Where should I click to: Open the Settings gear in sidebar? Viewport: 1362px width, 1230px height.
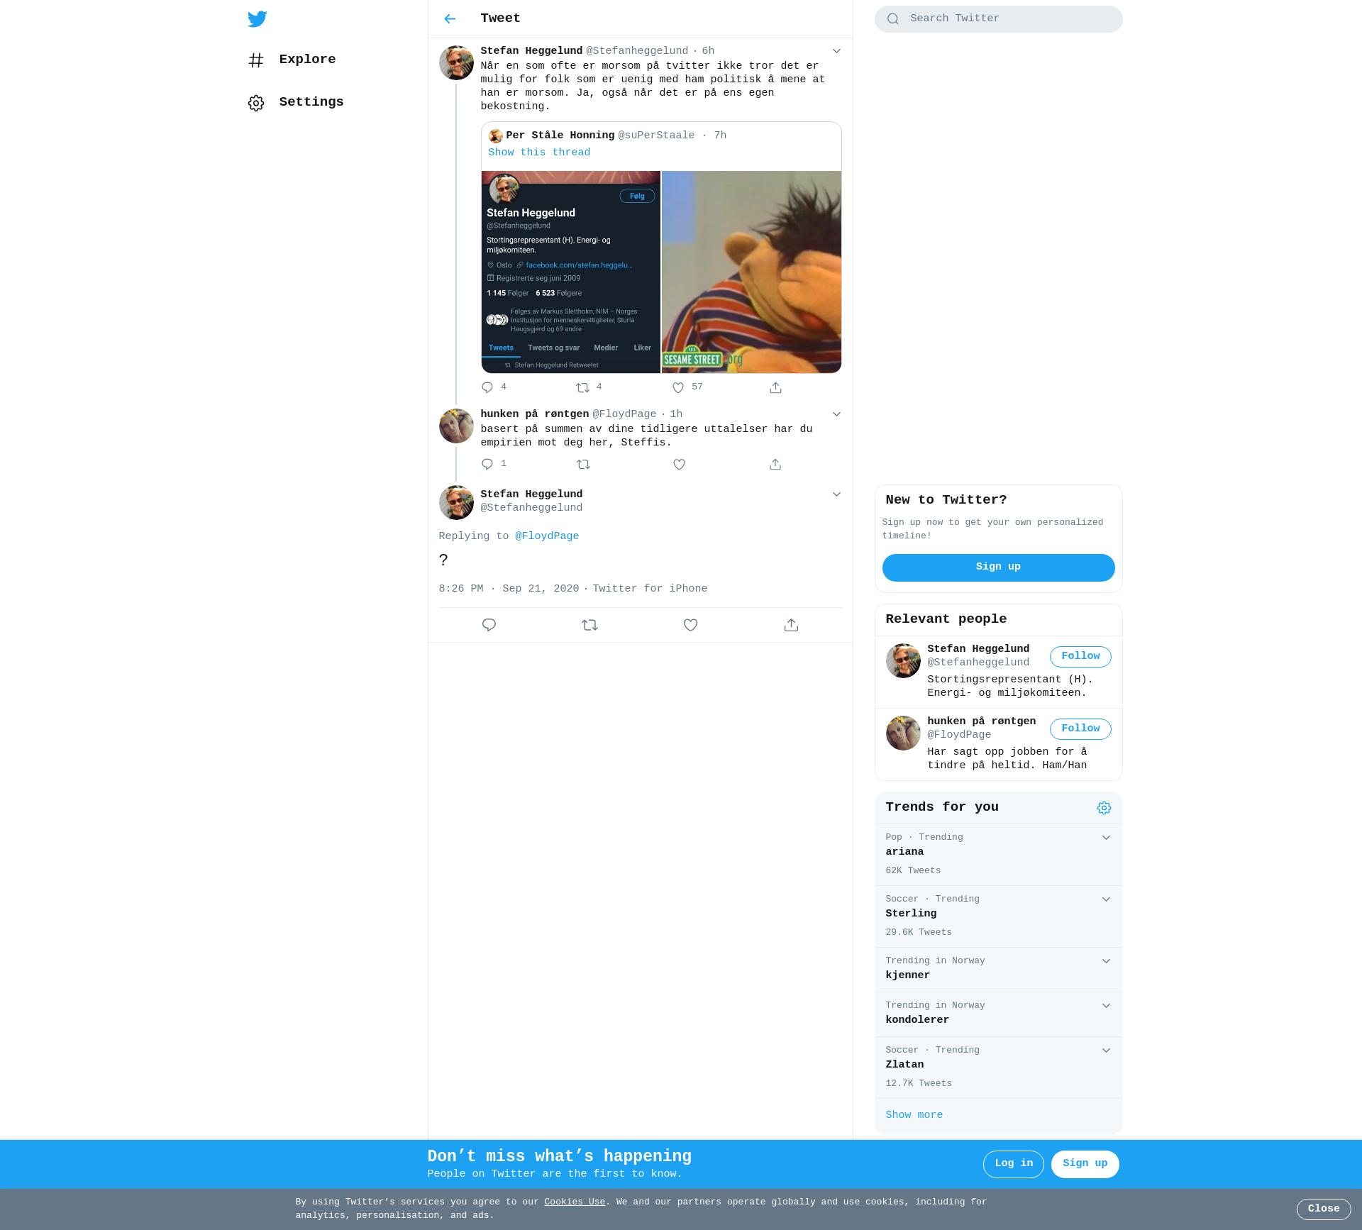point(256,103)
